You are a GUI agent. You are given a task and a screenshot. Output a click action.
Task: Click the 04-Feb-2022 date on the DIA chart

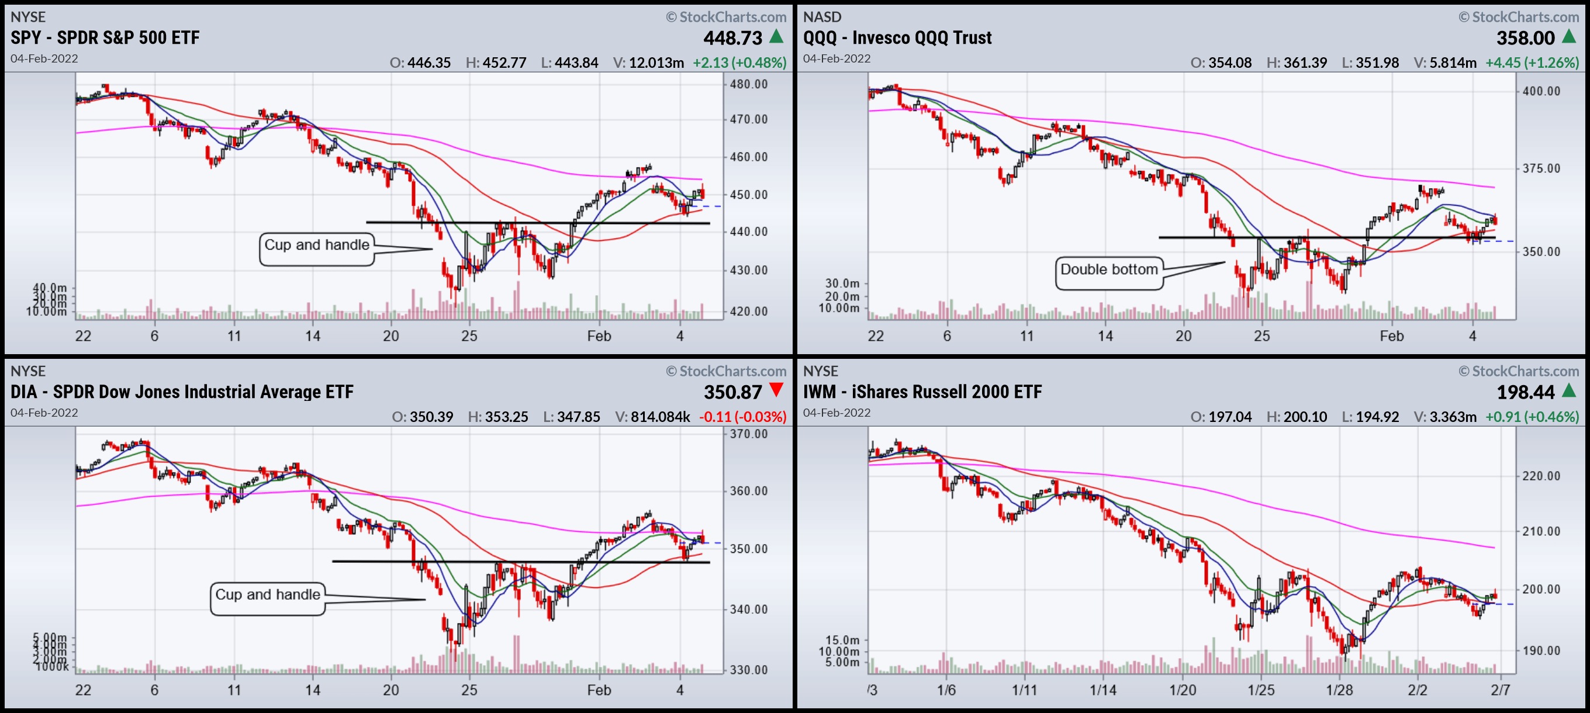click(44, 413)
